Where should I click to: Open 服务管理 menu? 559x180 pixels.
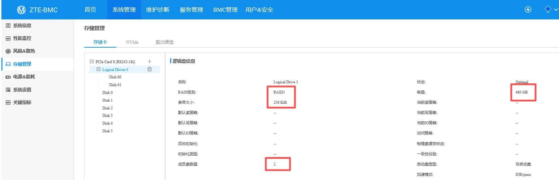pyautogui.click(x=191, y=10)
